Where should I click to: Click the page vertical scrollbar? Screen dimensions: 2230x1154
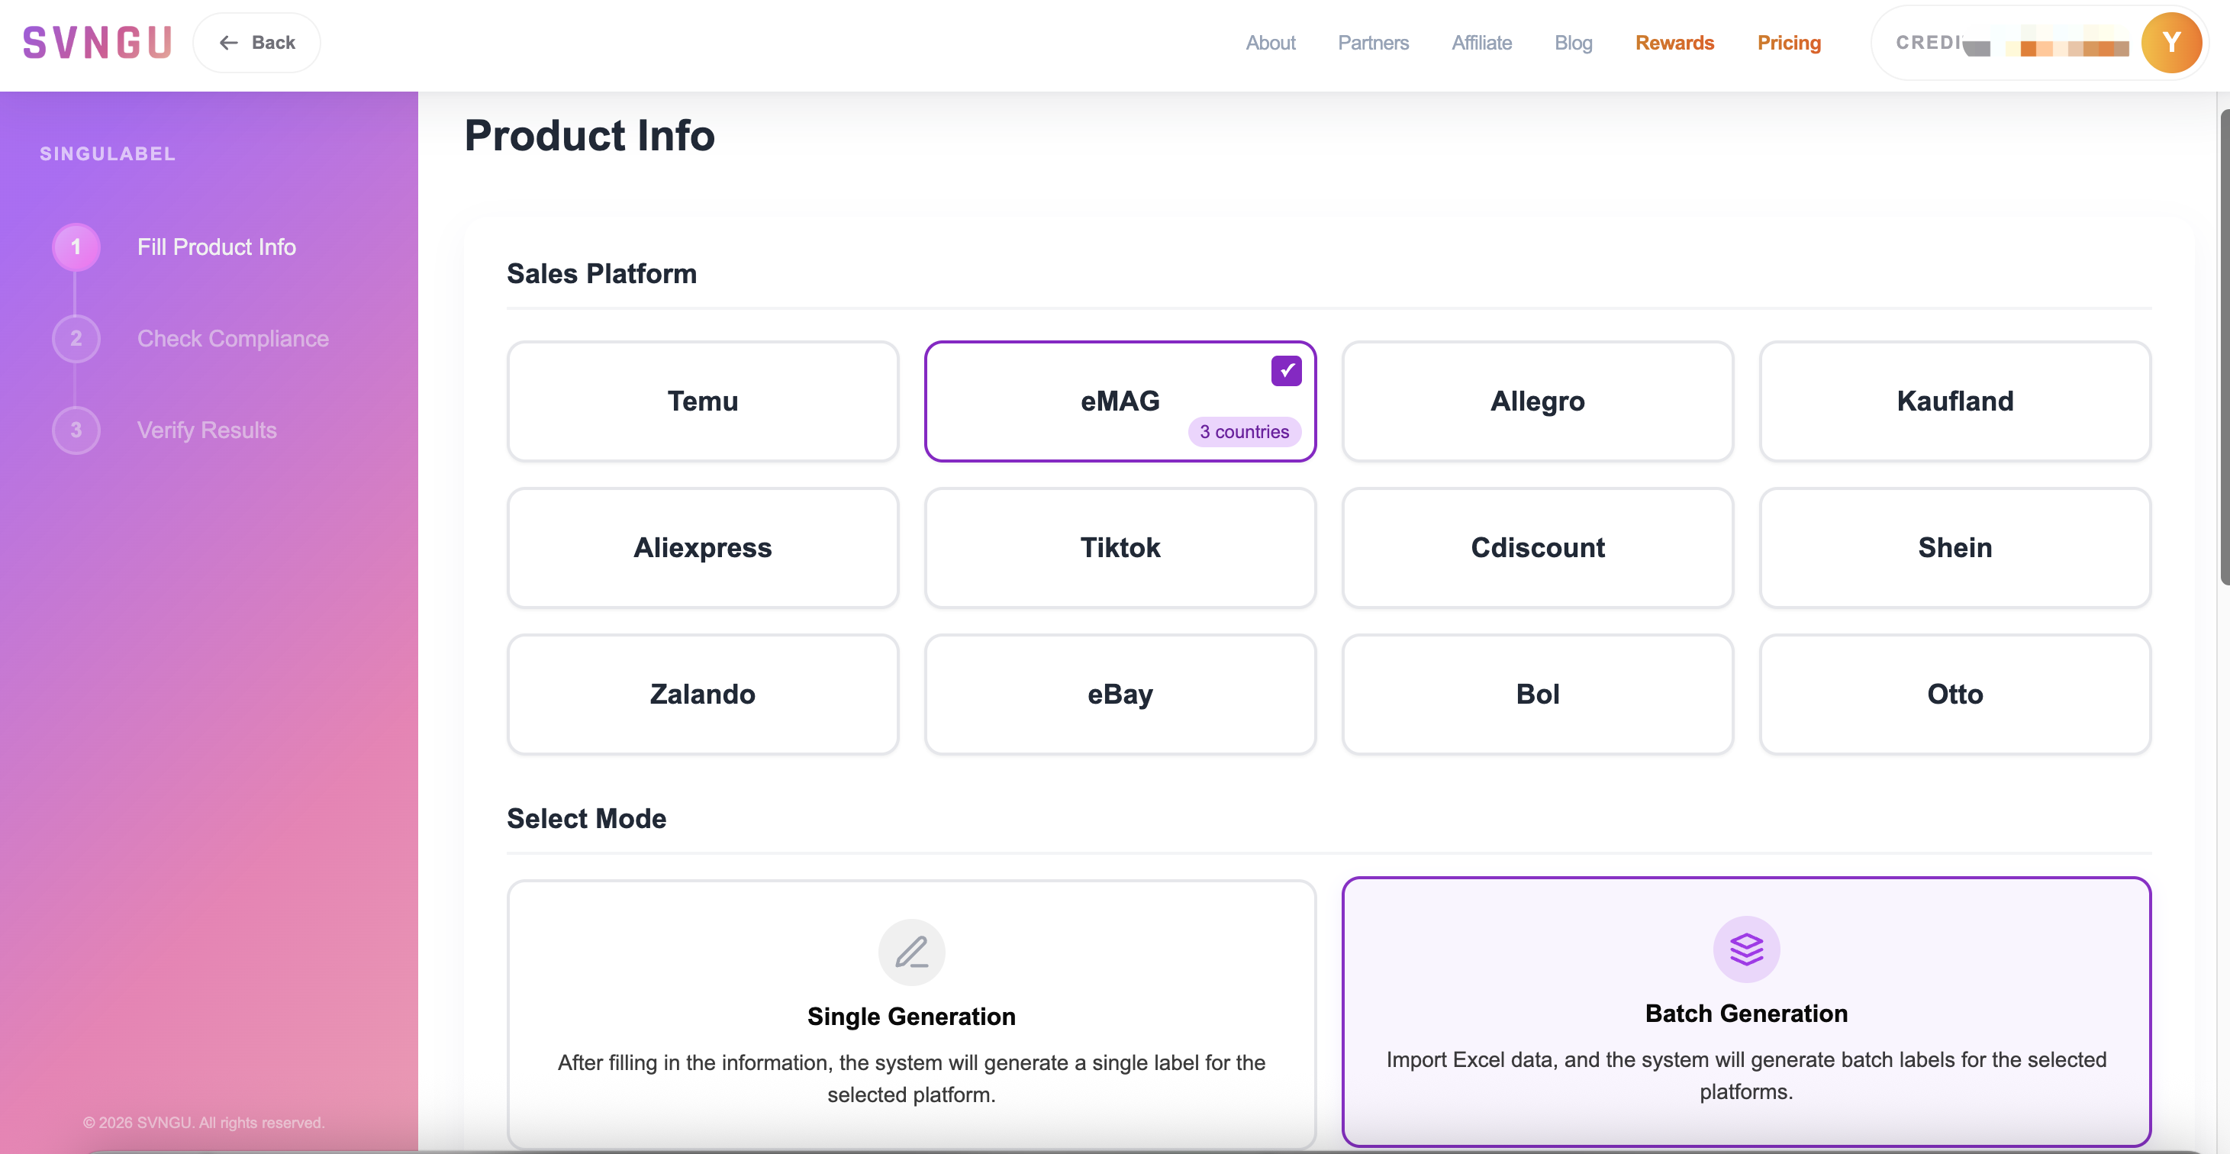(2223, 347)
